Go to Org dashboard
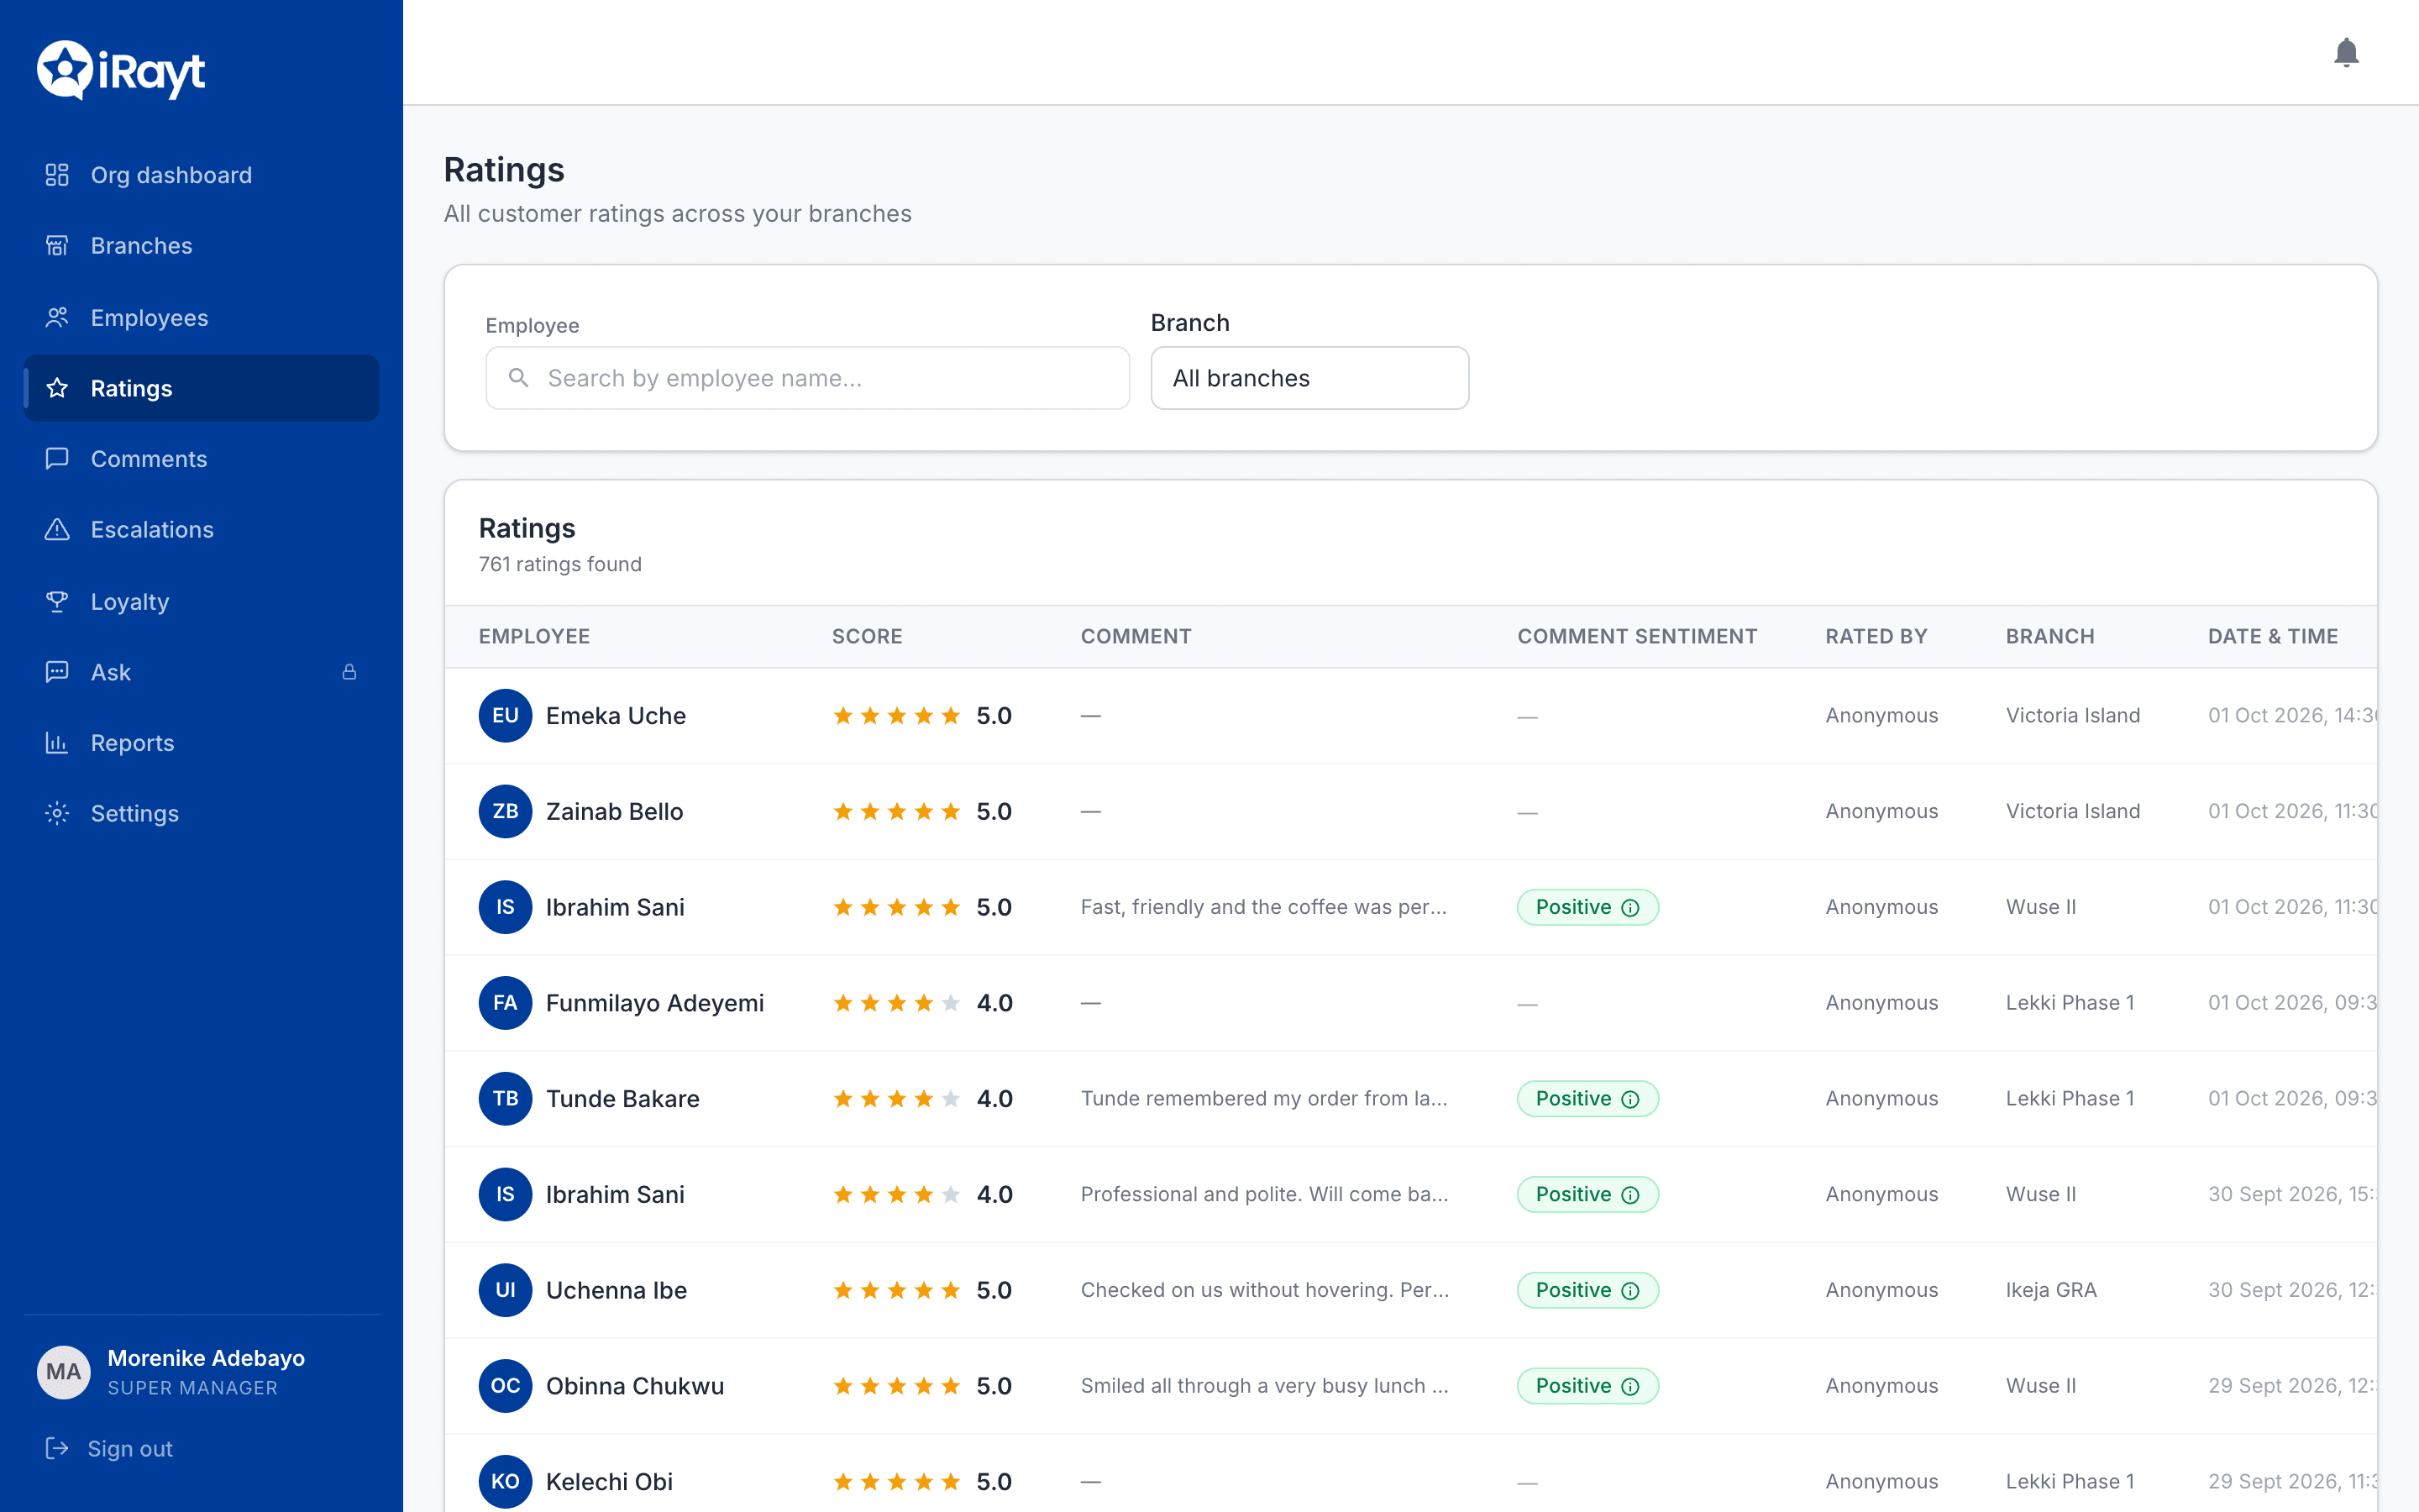Image resolution: width=2419 pixels, height=1512 pixels. pyautogui.click(x=201, y=175)
